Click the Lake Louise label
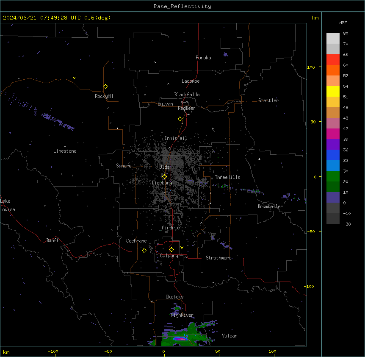 point(8,205)
